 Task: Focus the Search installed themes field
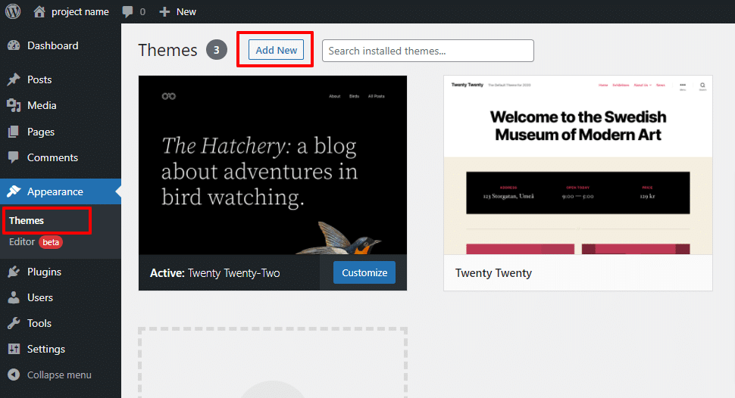tap(428, 51)
